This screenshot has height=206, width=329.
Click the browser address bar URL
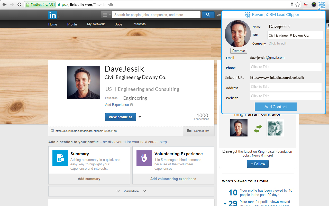(x=85, y=5)
